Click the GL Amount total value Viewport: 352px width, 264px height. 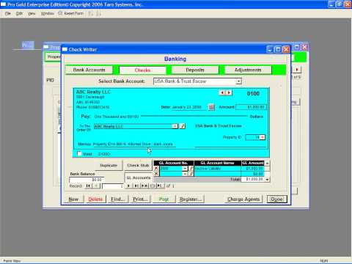253,179
